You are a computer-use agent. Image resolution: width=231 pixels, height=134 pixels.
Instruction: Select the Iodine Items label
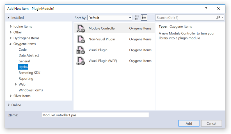pos(23,26)
